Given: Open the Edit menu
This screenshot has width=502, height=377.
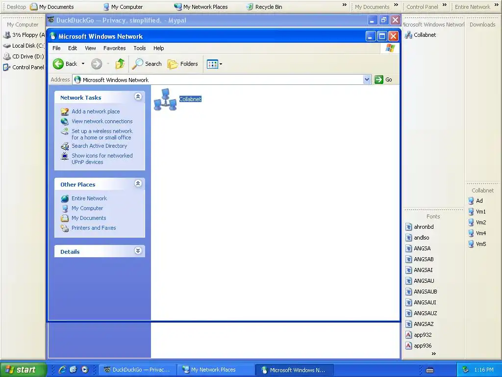Looking at the screenshot, I should coord(73,48).
